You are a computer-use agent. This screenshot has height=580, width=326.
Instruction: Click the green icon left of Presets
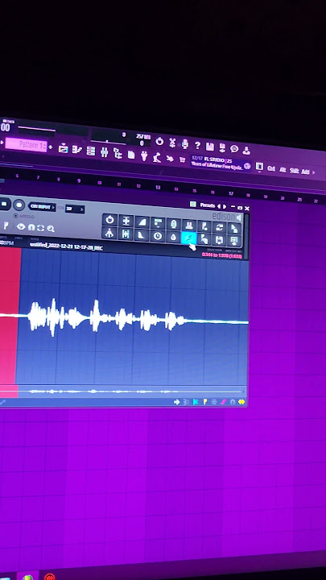[x=193, y=204]
